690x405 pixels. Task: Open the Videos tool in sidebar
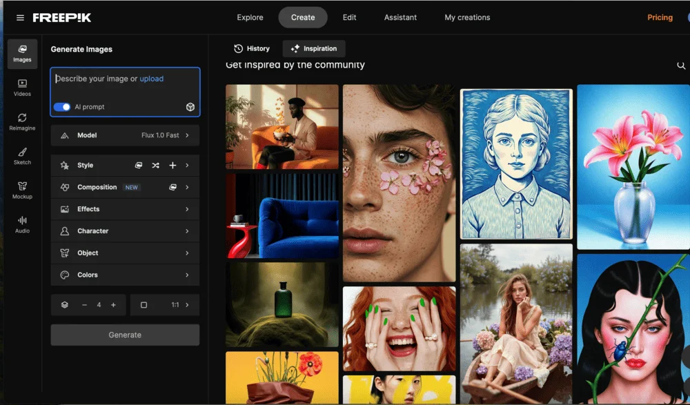tap(22, 87)
